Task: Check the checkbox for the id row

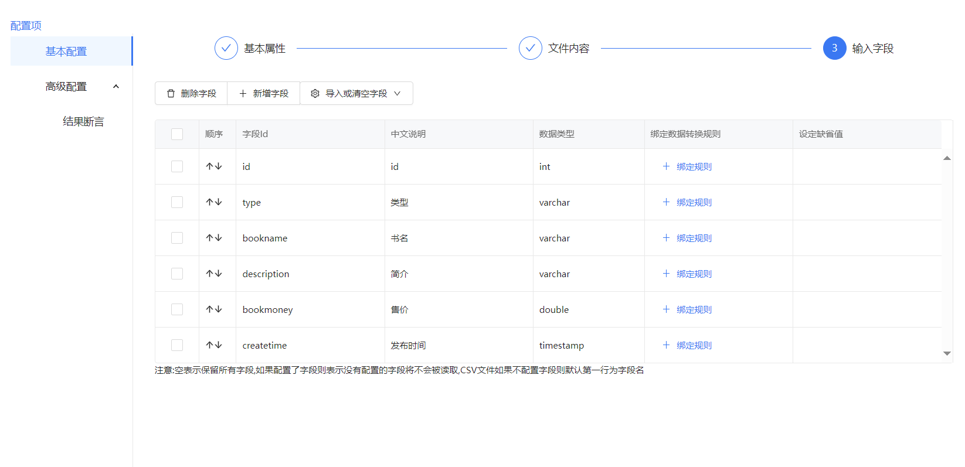Action: [177, 166]
